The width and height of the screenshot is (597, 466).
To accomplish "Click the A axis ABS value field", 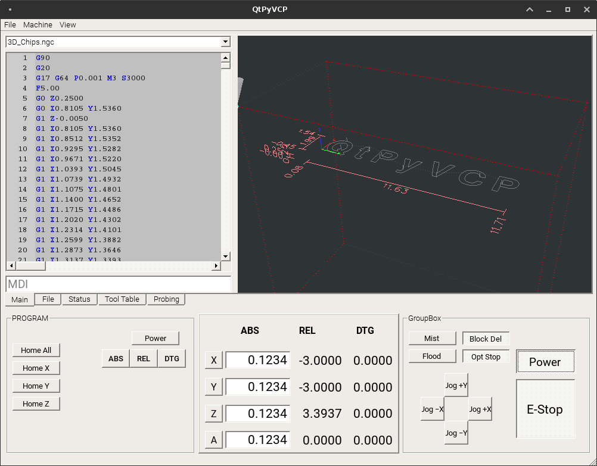I will 258,440.
